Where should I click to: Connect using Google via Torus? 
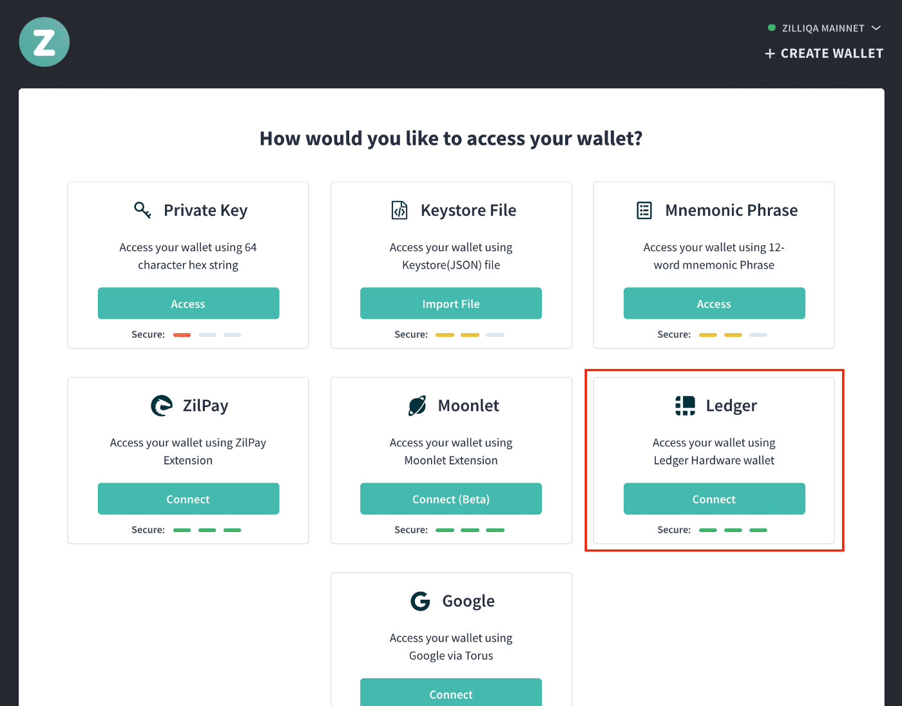pyautogui.click(x=450, y=693)
